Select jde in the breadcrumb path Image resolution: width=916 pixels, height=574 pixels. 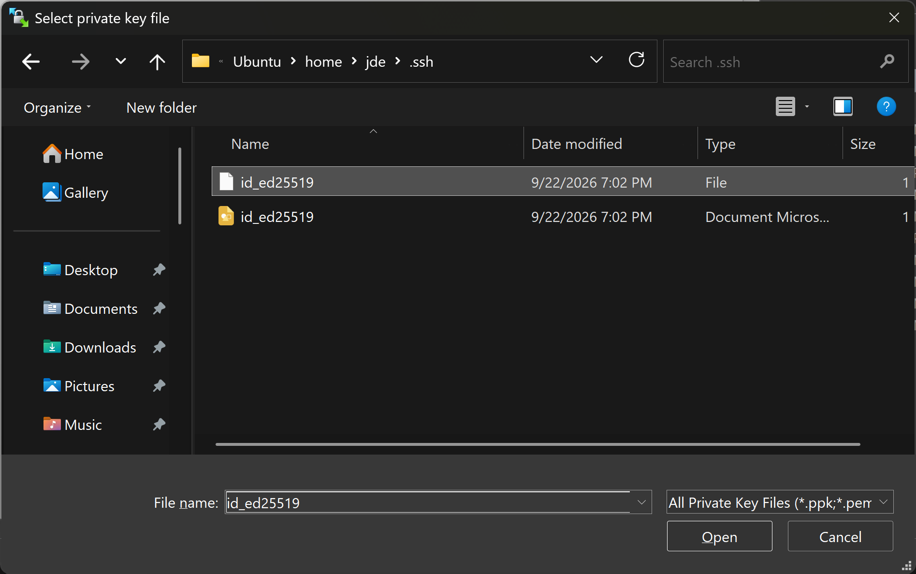click(375, 61)
